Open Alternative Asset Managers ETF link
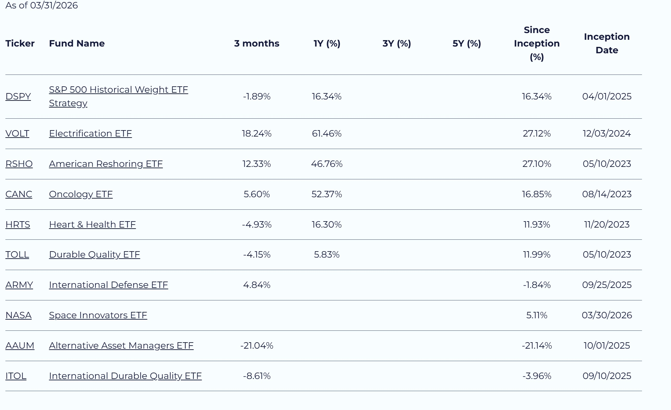This screenshot has height=410, width=671. [121, 346]
